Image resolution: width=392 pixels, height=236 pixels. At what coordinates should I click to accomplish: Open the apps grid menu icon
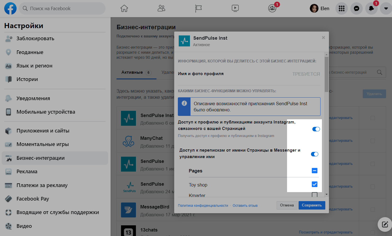[x=342, y=8]
